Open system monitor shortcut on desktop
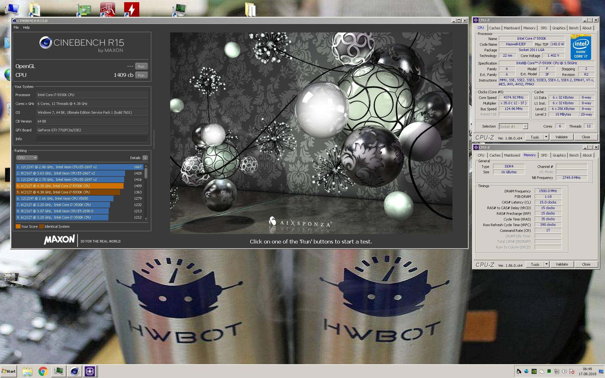605x378 pixels. 180,10
